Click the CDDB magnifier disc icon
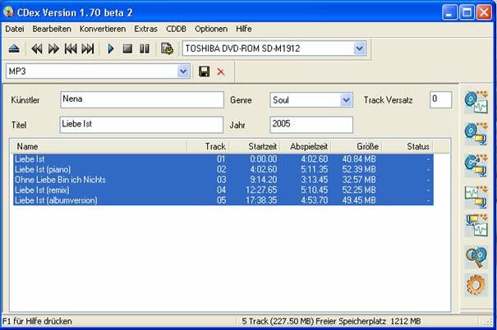Screen dimensions: 497x330 tap(476, 255)
